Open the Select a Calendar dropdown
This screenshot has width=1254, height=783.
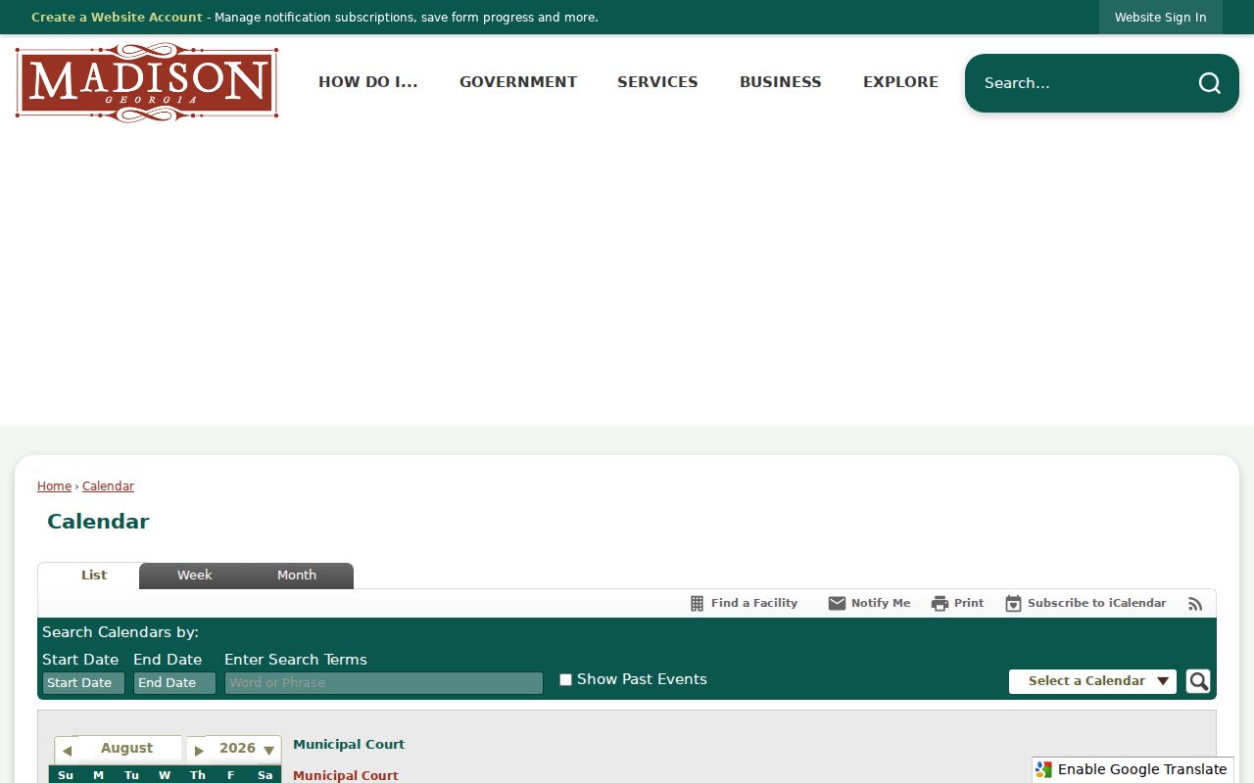1092,681
